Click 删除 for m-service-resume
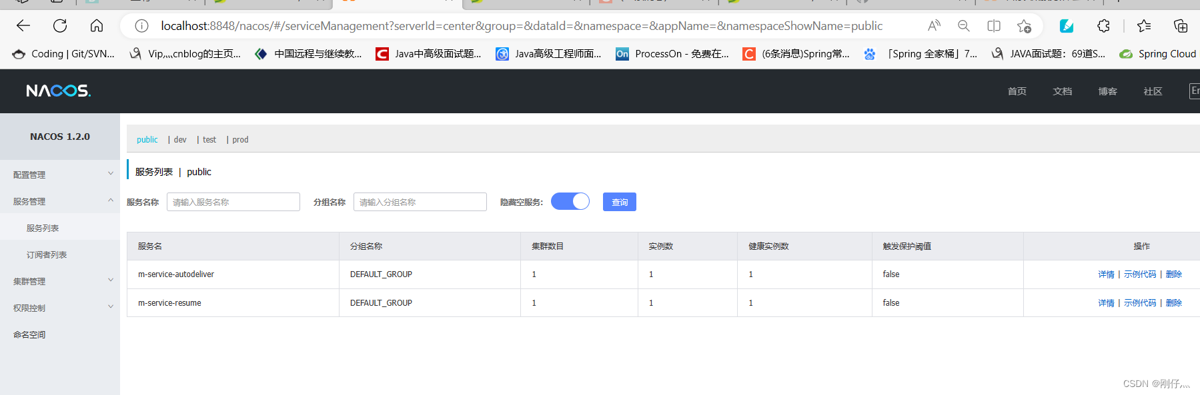 tap(1173, 303)
